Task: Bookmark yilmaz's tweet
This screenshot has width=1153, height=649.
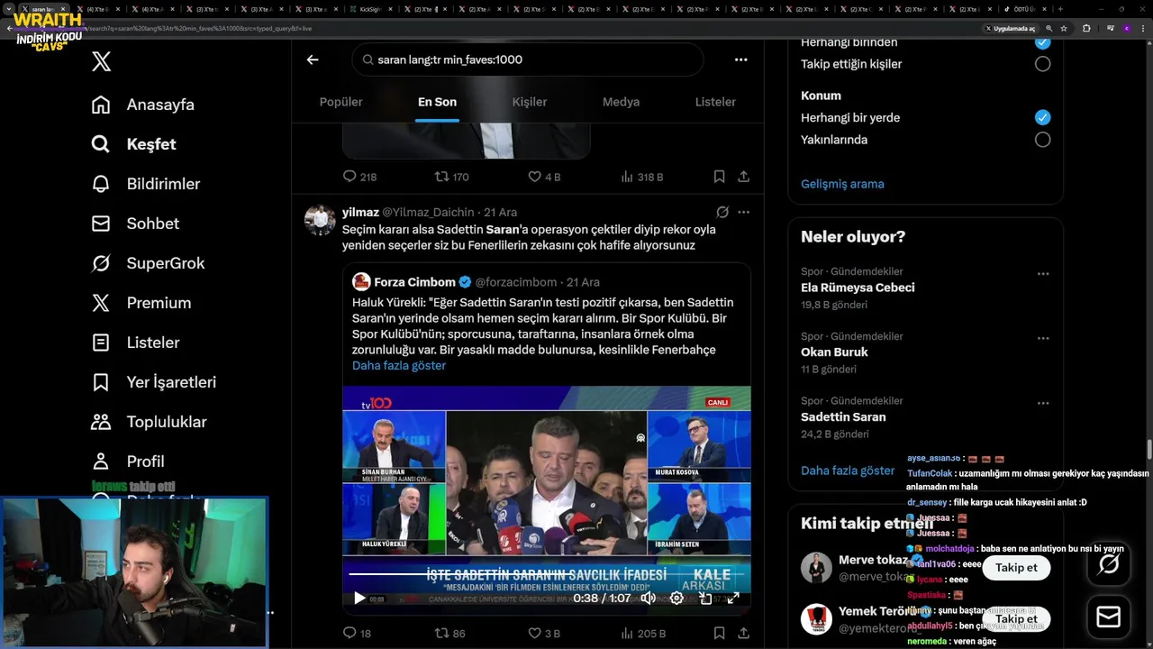Action: (x=719, y=633)
